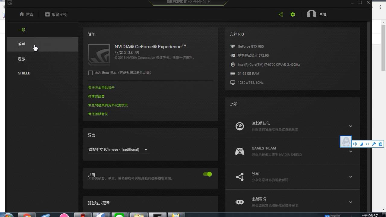Click the user avatar icon
This screenshot has height=217, width=386.
pyautogui.click(x=312, y=14)
